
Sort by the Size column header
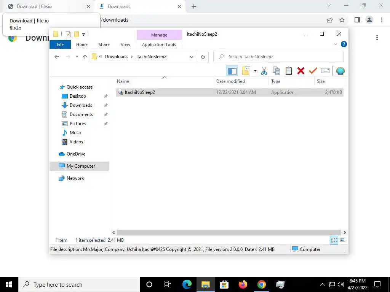tap(329, 81)
